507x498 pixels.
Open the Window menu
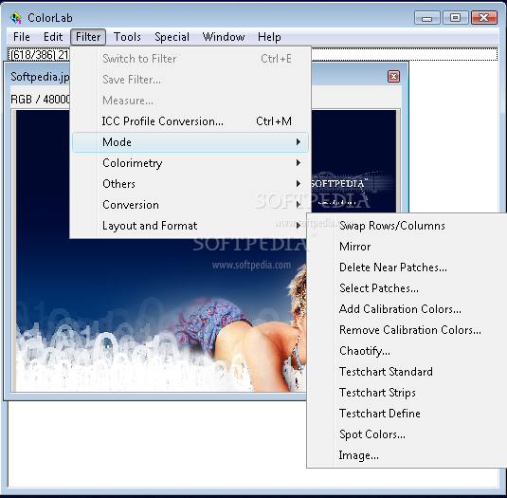point(224,37)
